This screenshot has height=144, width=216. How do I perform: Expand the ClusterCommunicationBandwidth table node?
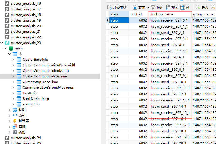pyautogui.click(x=13, y=65)
